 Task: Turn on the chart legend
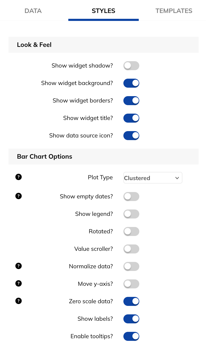131,214
